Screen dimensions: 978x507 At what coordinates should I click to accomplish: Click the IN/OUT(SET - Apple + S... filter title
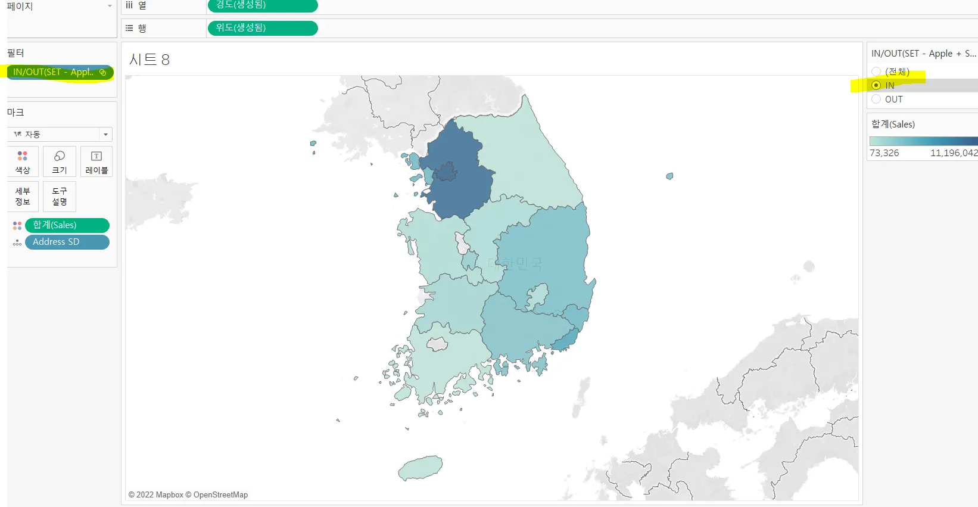[924, 54]
